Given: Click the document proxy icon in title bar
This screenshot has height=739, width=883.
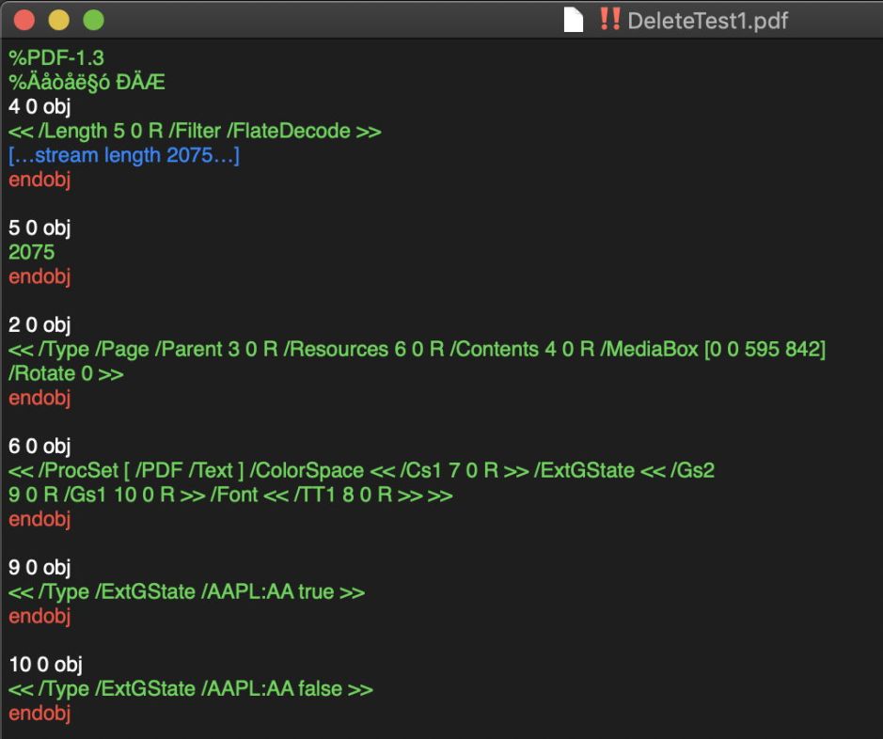Looking at the screenshot, I should (574, 20).
